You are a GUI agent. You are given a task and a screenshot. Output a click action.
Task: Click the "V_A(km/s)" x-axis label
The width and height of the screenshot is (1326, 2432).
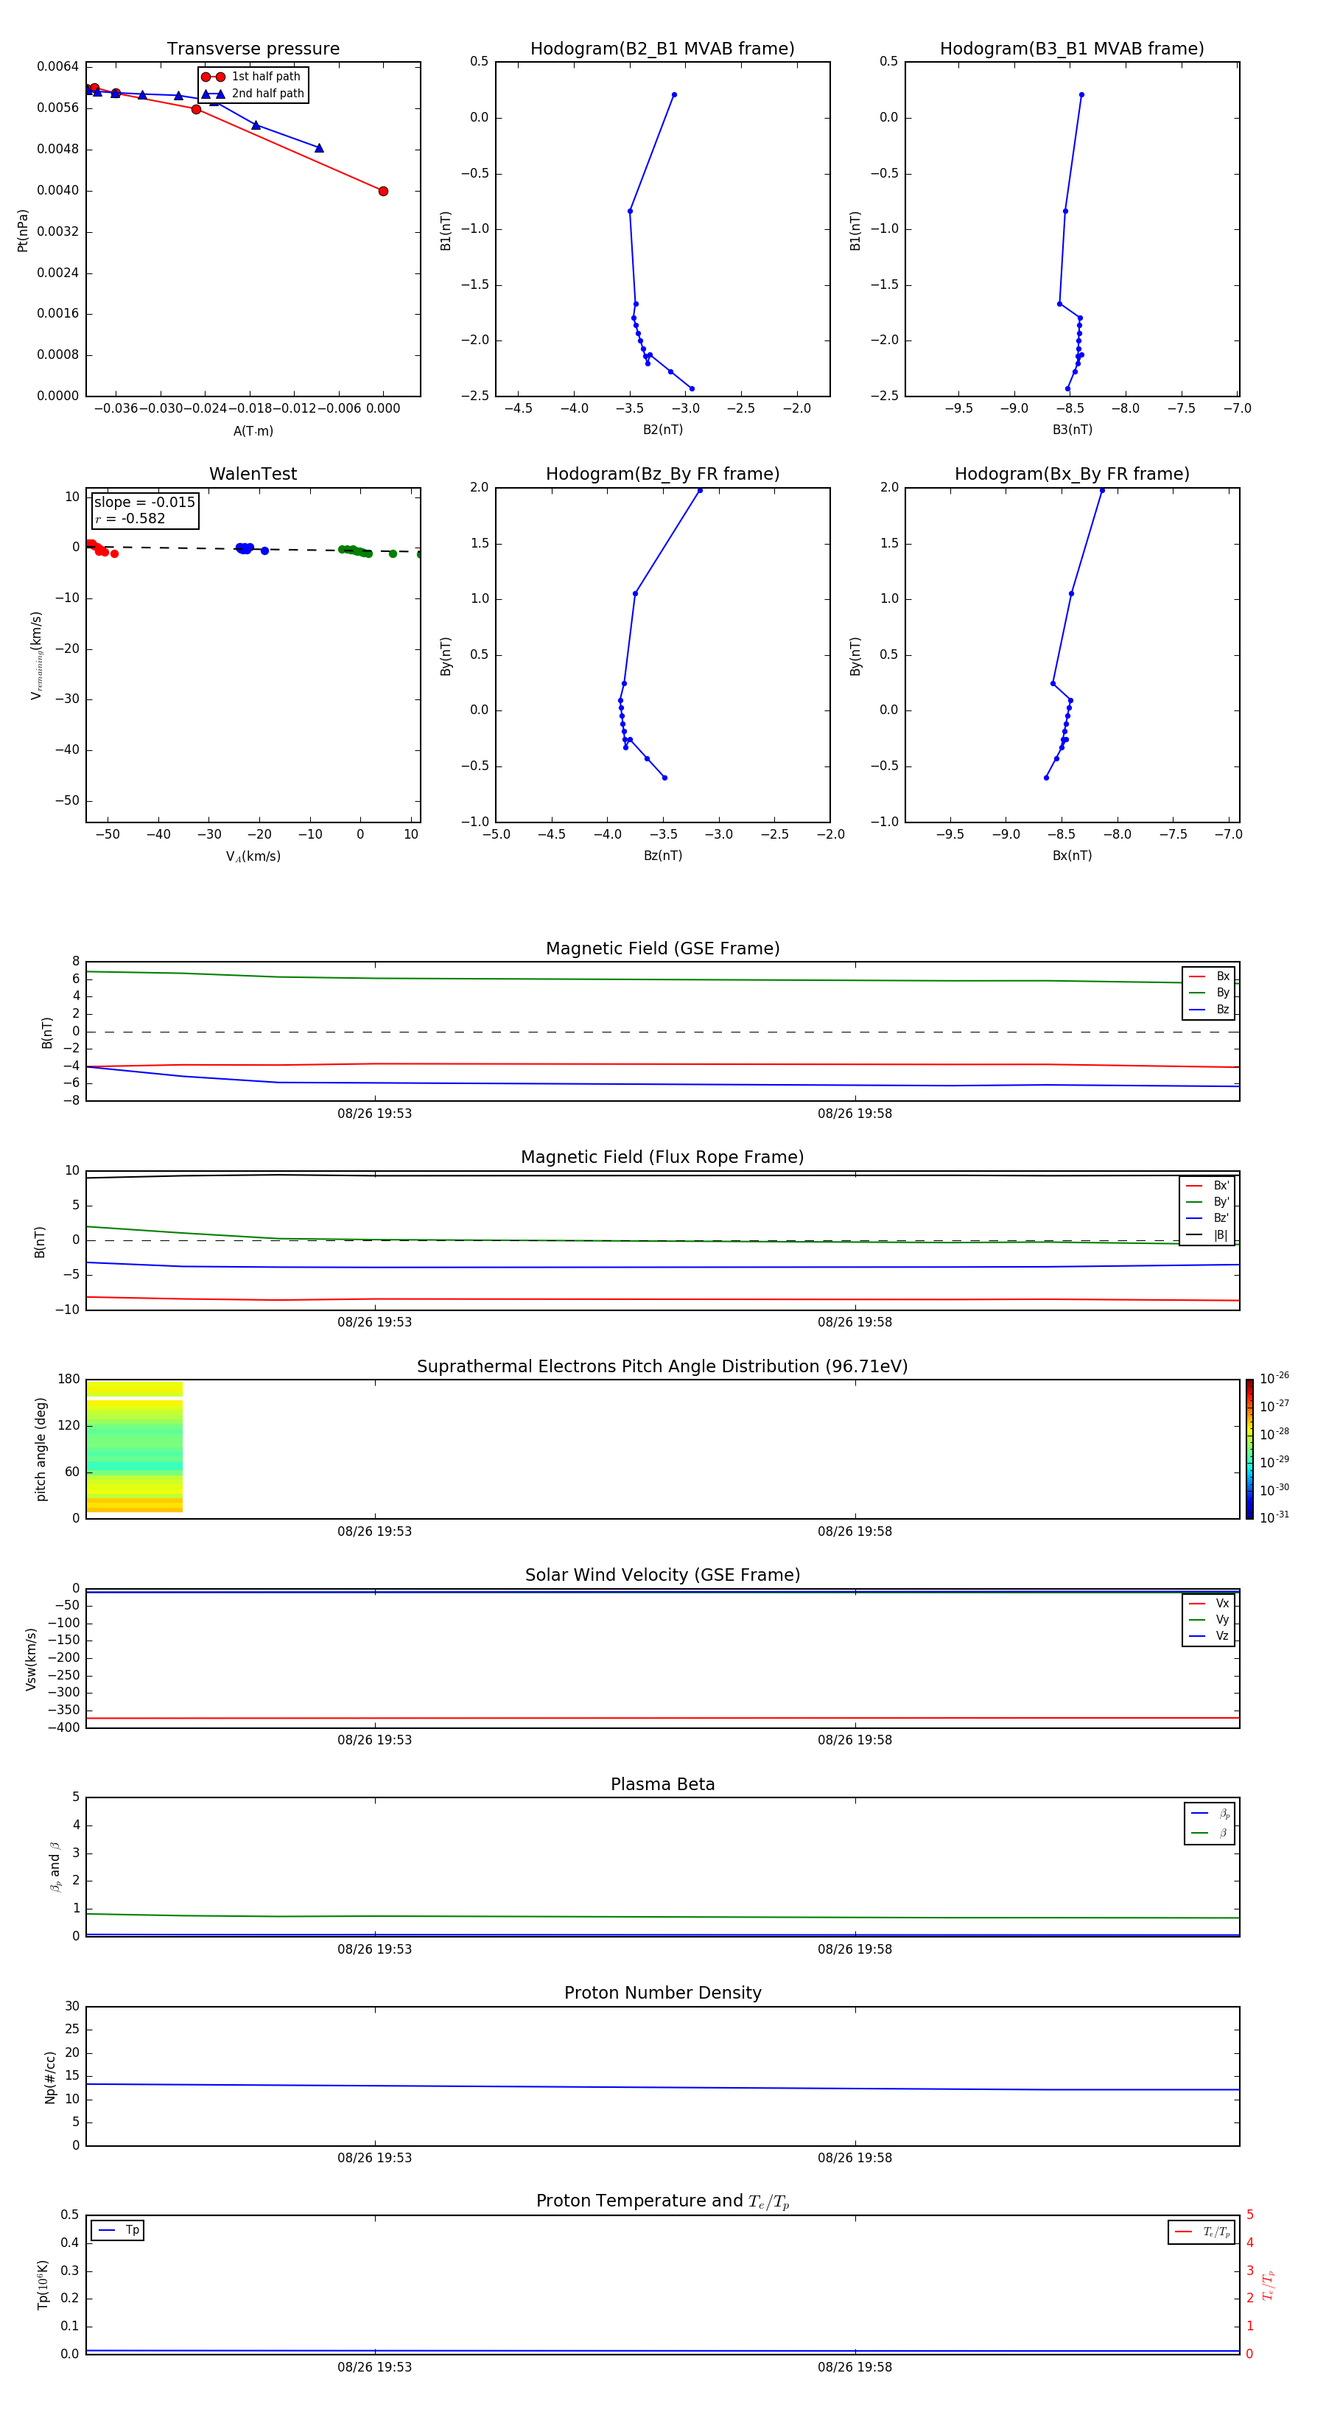[253, 856]
